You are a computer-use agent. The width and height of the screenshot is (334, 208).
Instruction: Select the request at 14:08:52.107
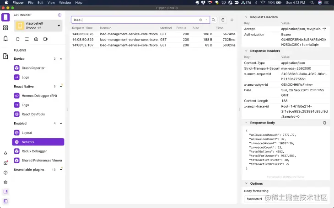coord(153,45)
